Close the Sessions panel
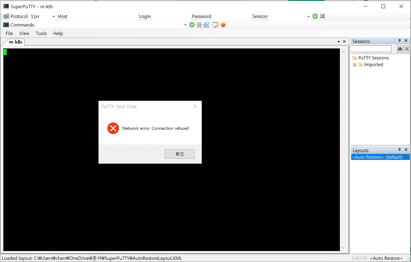This screenshot has width=411, height=262. (406, 41)
